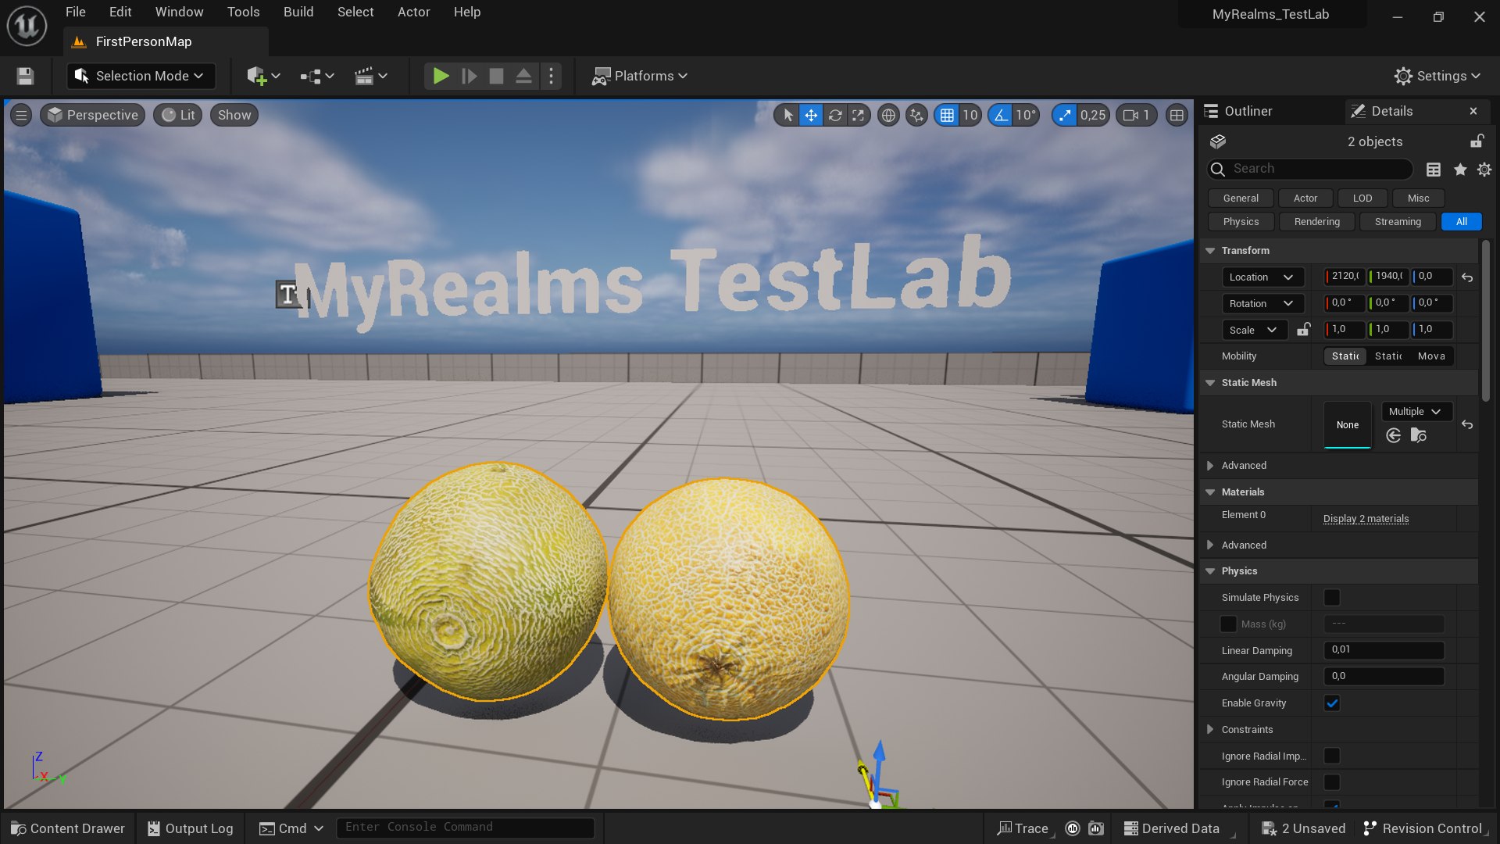Image resolution: width=1500 pixels, height=844 pixels.
Task: Toggle the Details panel lock icon
Action: (1477, 141)
